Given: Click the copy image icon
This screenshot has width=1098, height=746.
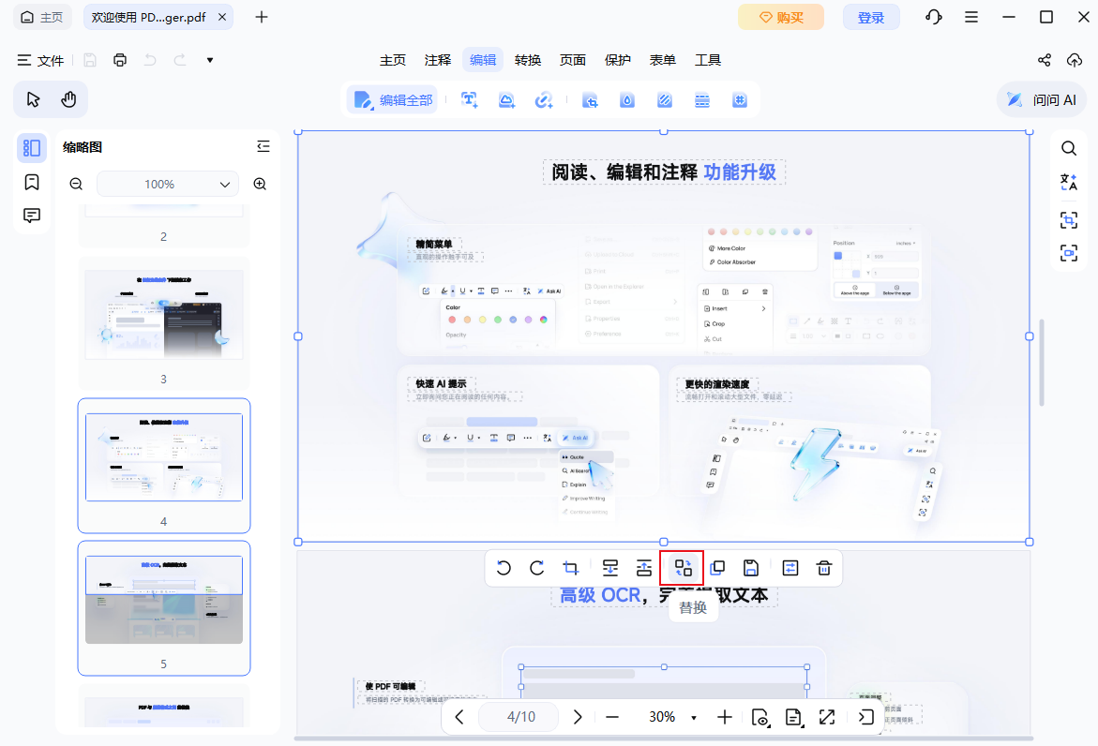Looking at the screenshot, I should coord(717,568).
